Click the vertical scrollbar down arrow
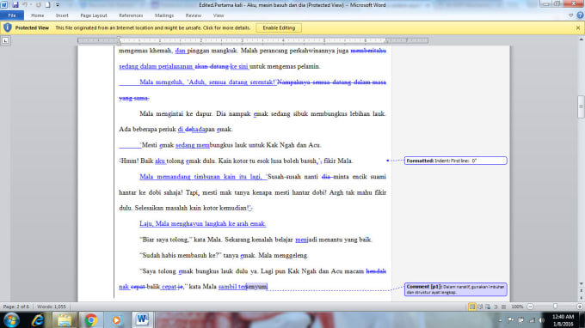585x328 pixels. [581, 283]
